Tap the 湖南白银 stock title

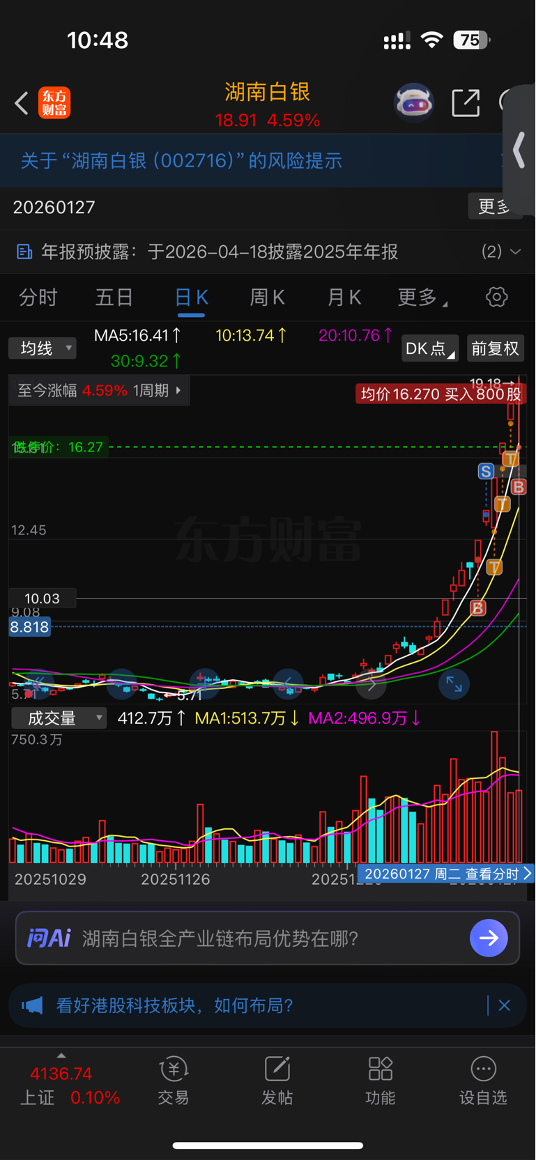click(268, 92)
